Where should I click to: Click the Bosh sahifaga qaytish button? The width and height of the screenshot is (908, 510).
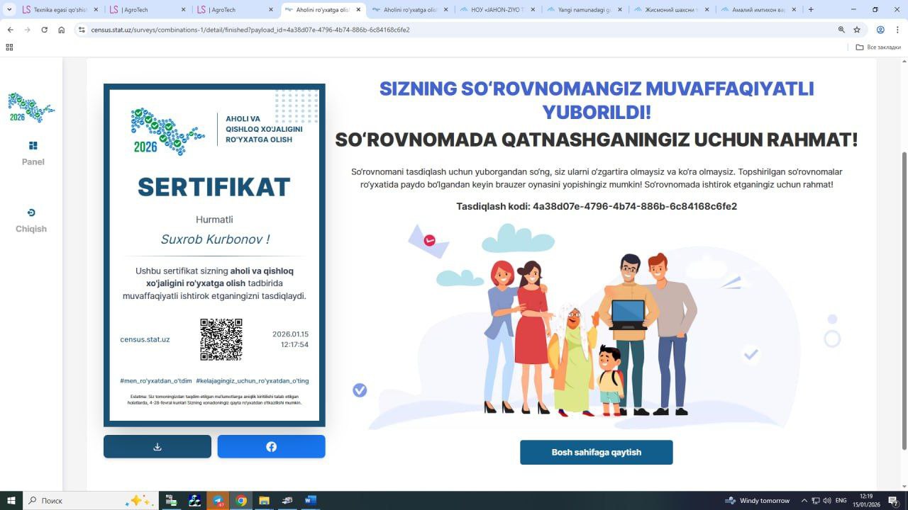click(596, 453)
